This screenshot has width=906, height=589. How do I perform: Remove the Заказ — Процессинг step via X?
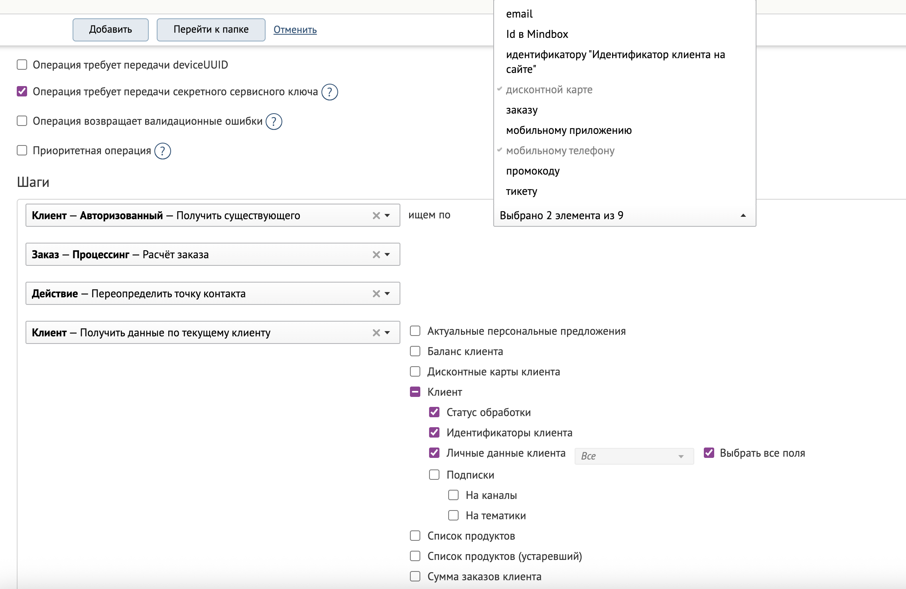[x=376, y=255]
